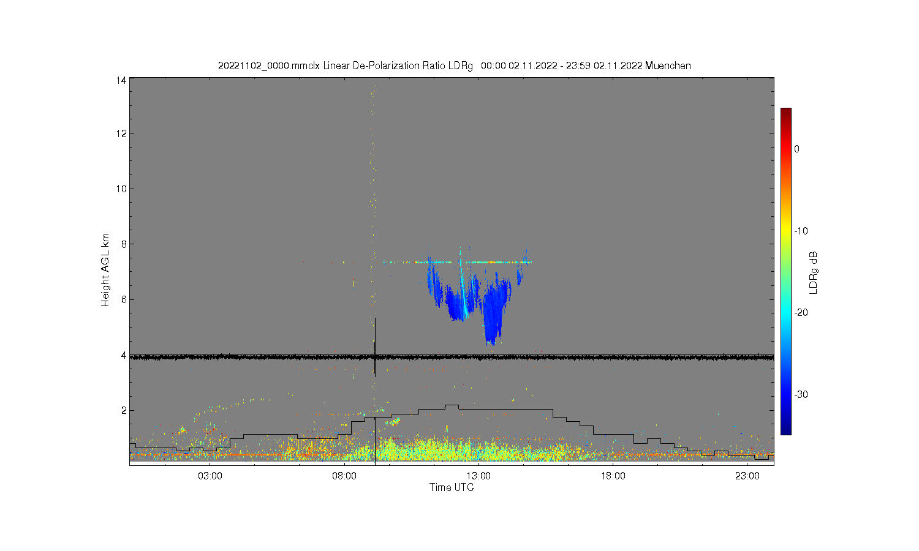Click the thin horizontal artifact line at 7.3 km
The width and height of the screenshot is (919, 551).
click(457, 263)
